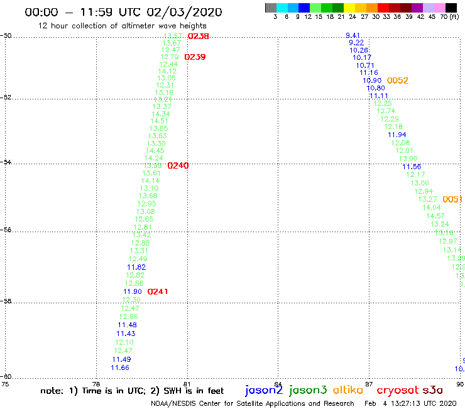The height and width of the screenshot is (409, 465).
Task: Click the orange time marker 0052
Action: pos(398,81)
